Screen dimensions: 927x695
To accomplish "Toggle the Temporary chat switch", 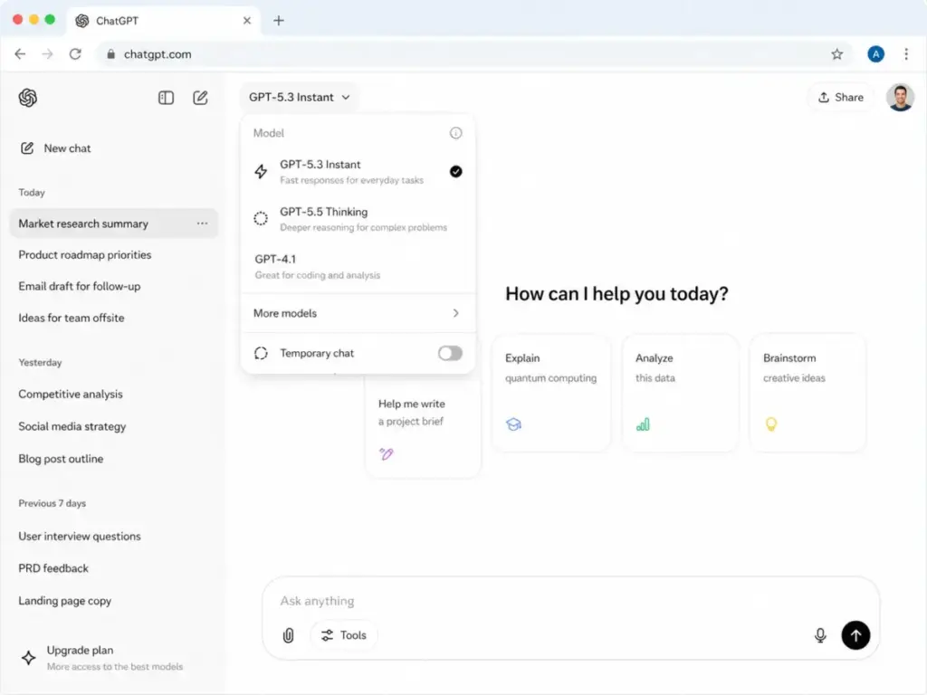I will pyautogui.click(x=450, y=354).
